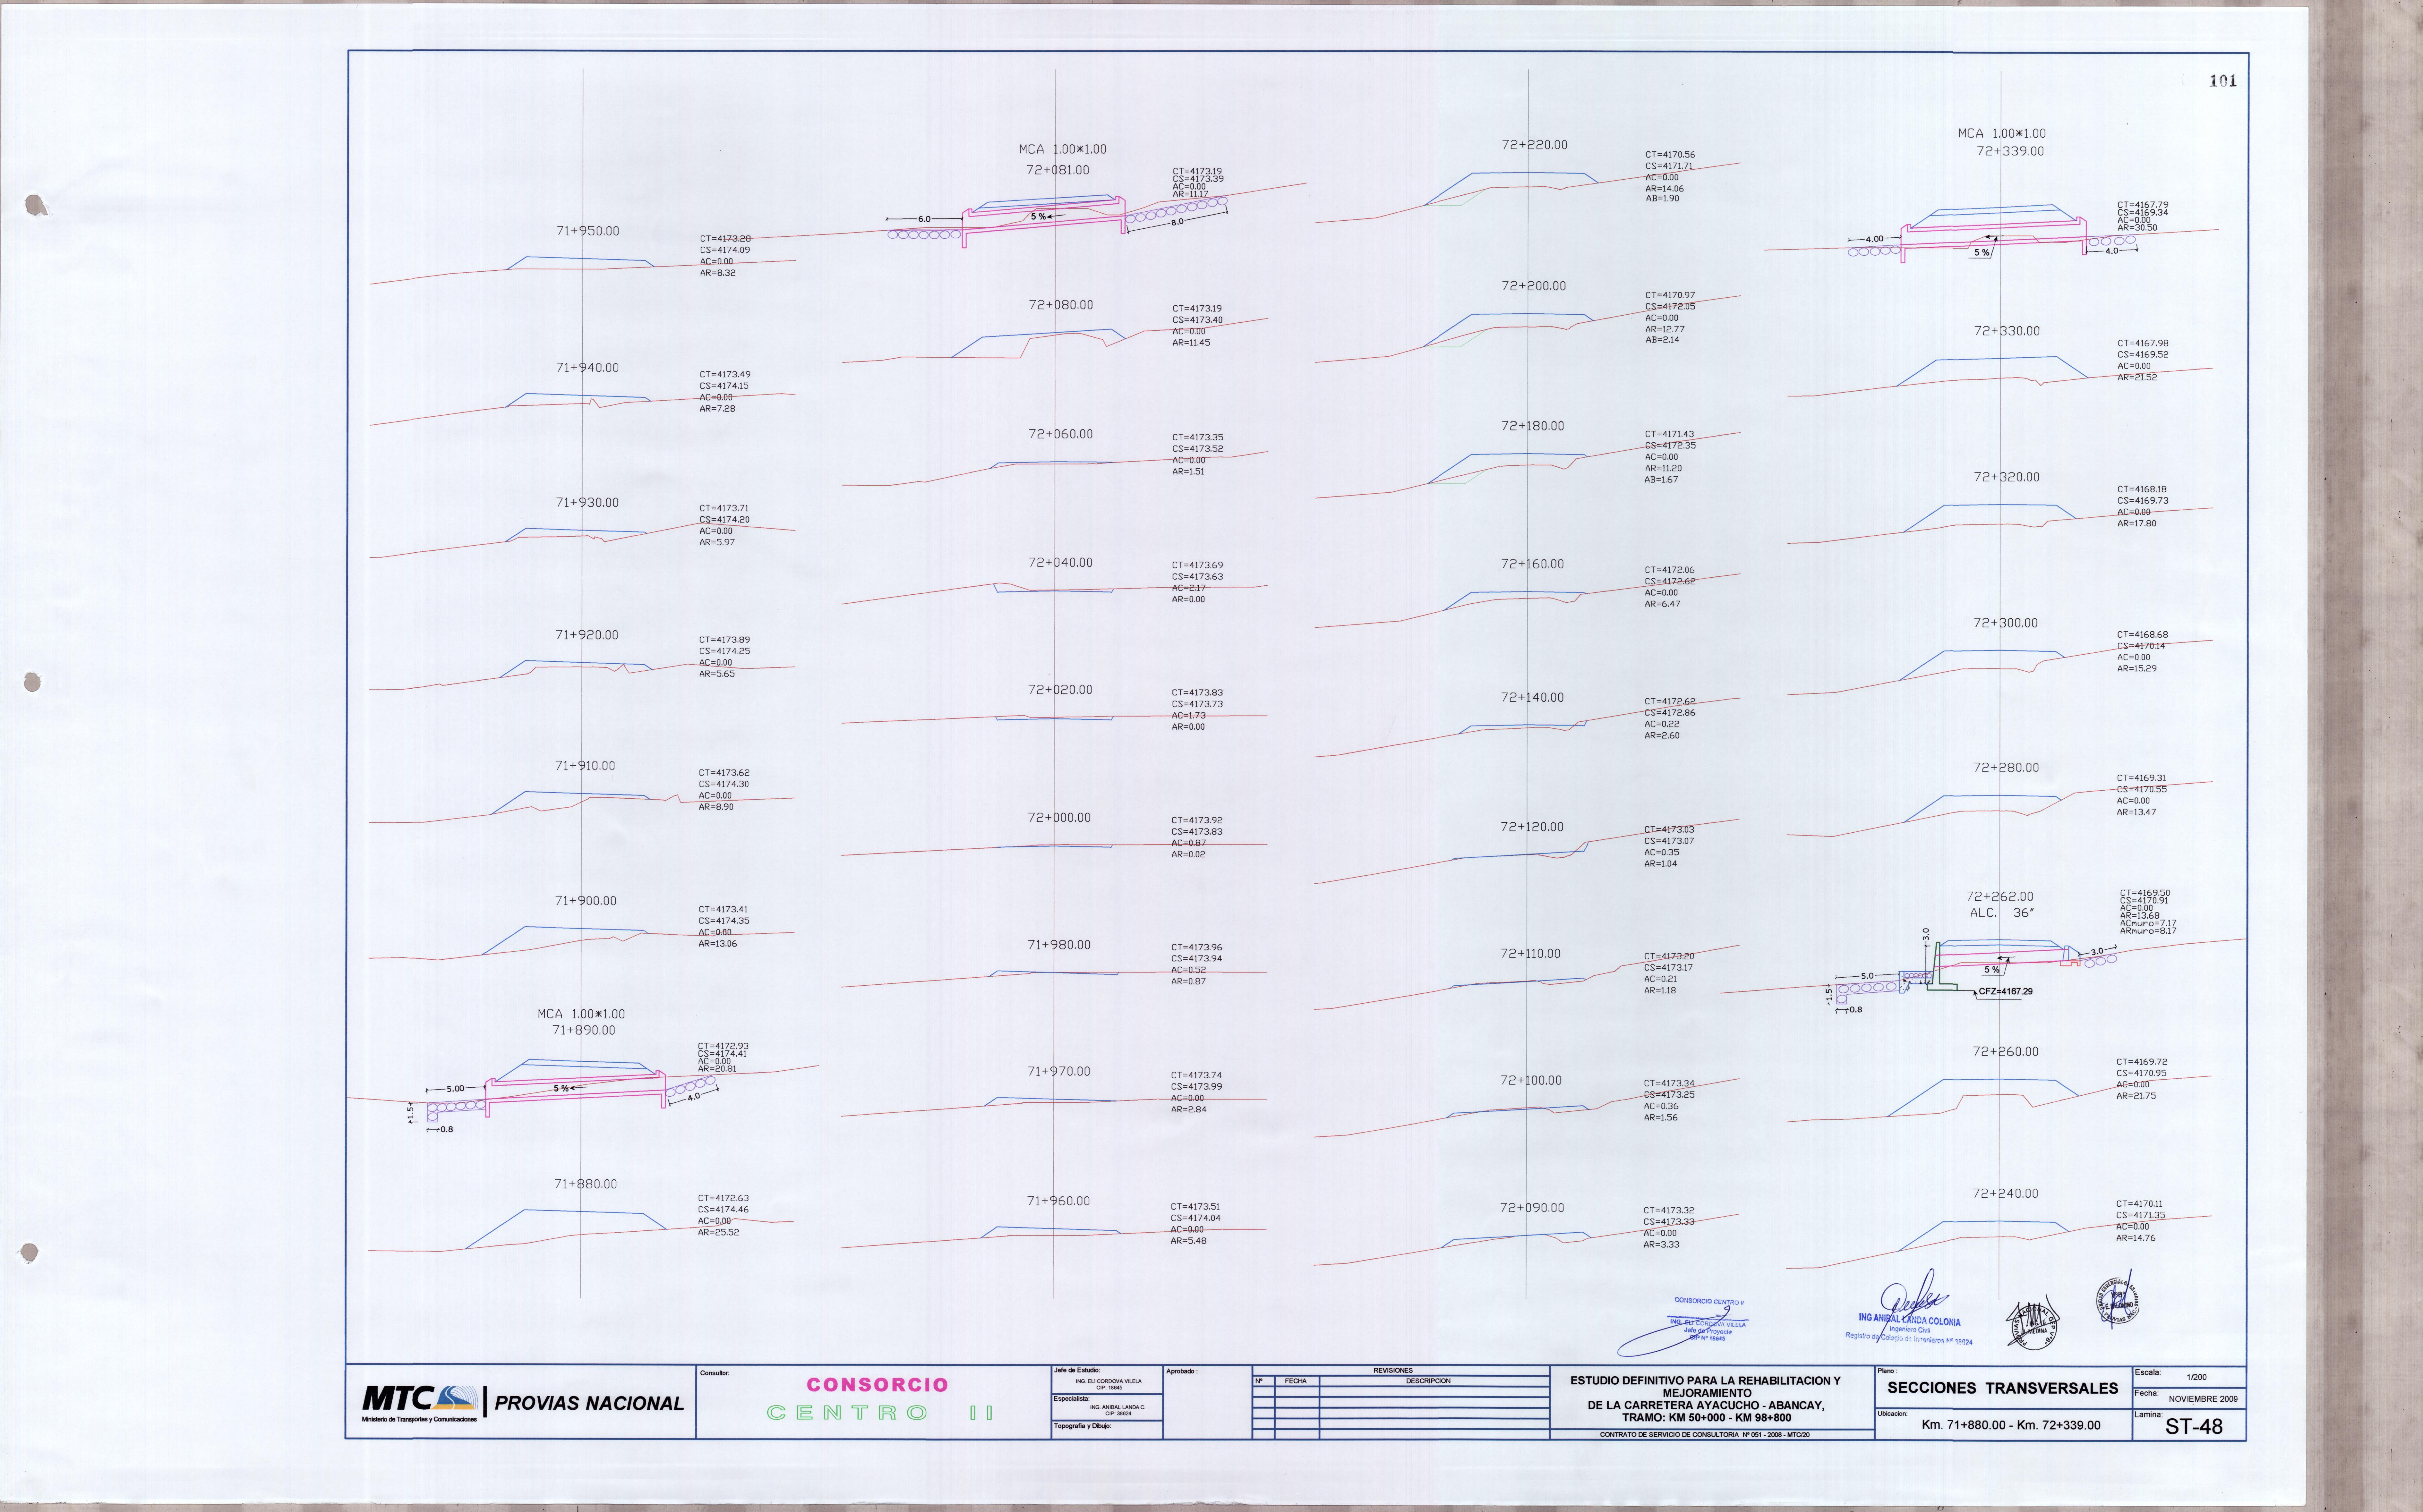Click station label 71+920.00
Screen dimensions: 2423x1512
coord(587,635)
